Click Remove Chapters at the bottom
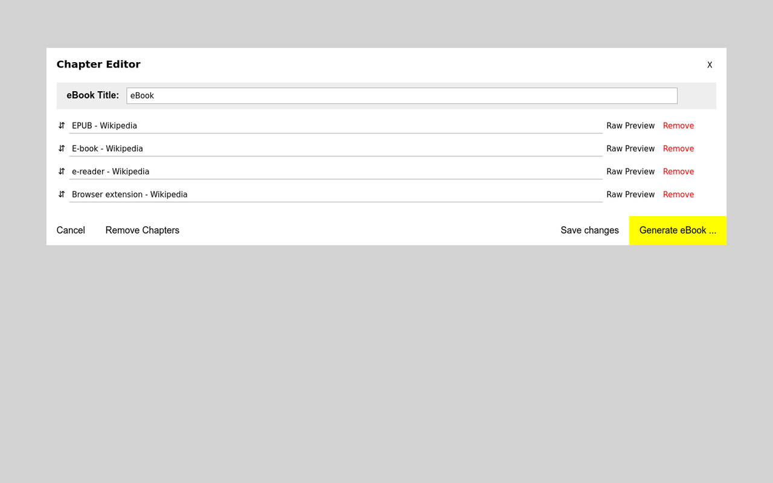This screenshot has width=773, height=483. point(143,230)
